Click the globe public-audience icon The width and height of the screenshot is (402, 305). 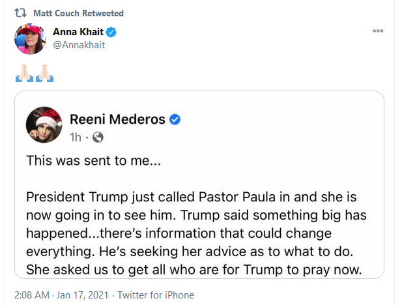point(98,137)
